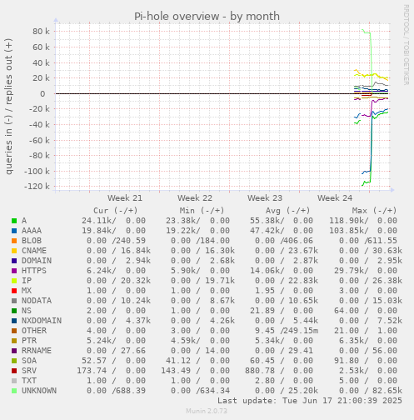This screenshot has width=414, height=420.
Task: Click the HTTPS legend label
Action: pyautogui.click(x=34, y=271)
